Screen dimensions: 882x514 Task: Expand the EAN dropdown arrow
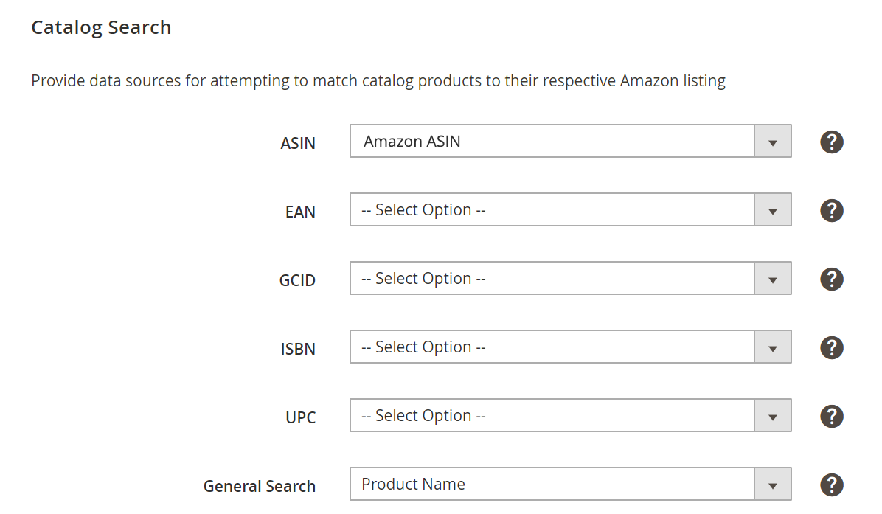pyautogui.click(x=773, y=209)
